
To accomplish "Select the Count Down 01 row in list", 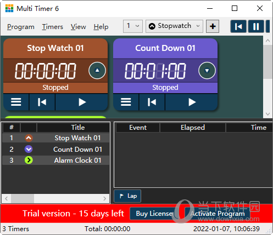I will 55,149.
